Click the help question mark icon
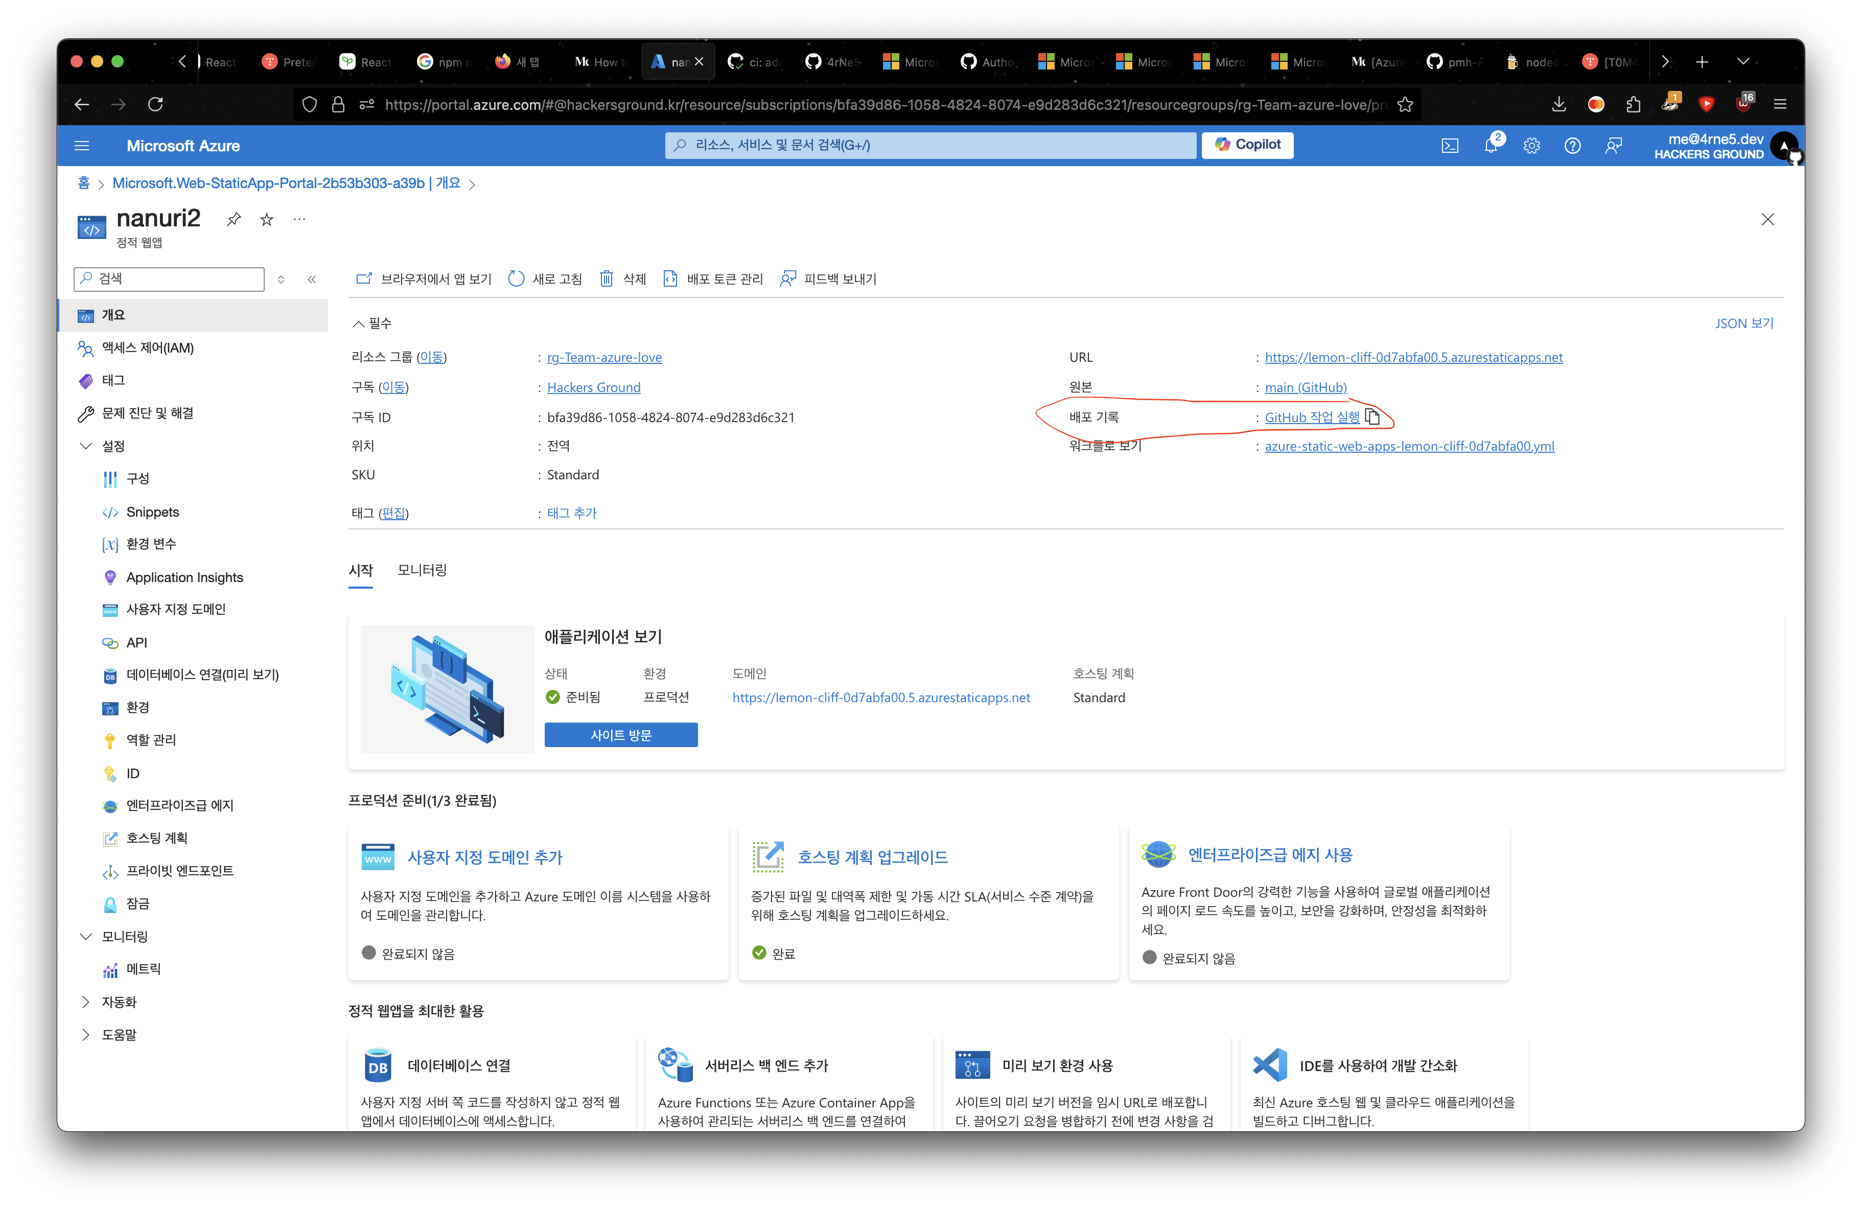Viewport: 1862px width, 1207px height. [1572, 146]
